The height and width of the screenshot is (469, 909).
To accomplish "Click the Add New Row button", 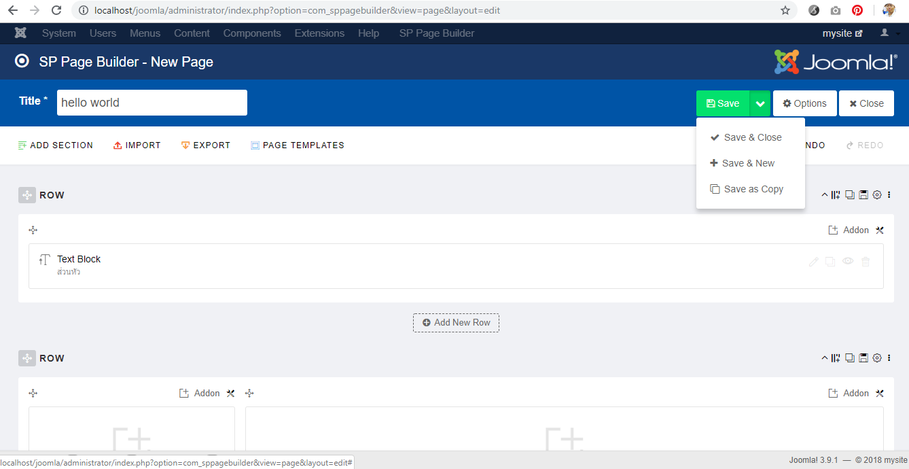I will [456, 323].
